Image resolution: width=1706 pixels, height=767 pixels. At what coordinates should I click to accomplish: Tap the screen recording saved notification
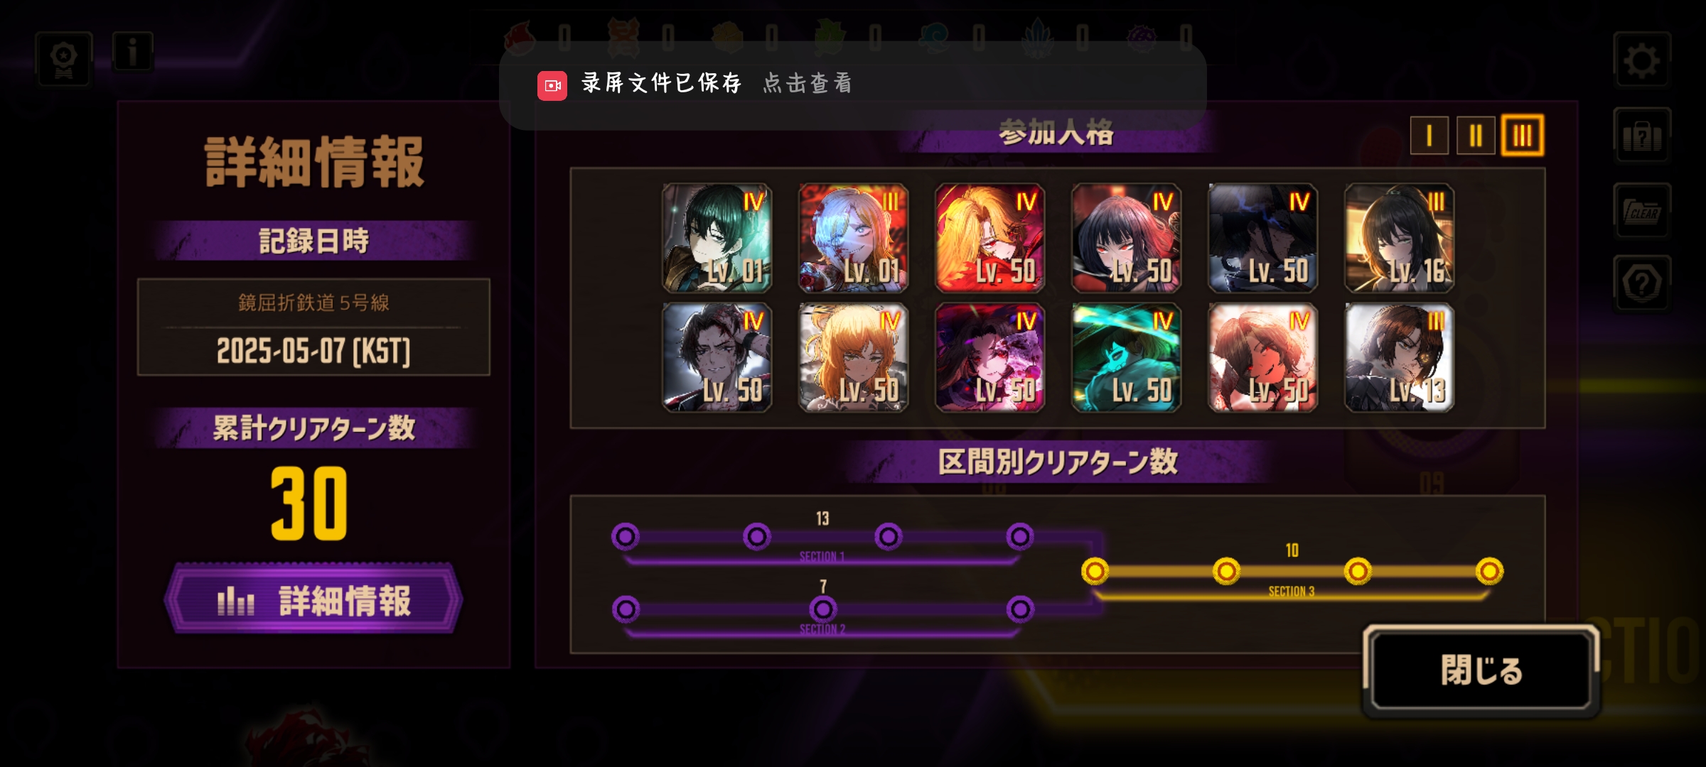tap(852, 85)
